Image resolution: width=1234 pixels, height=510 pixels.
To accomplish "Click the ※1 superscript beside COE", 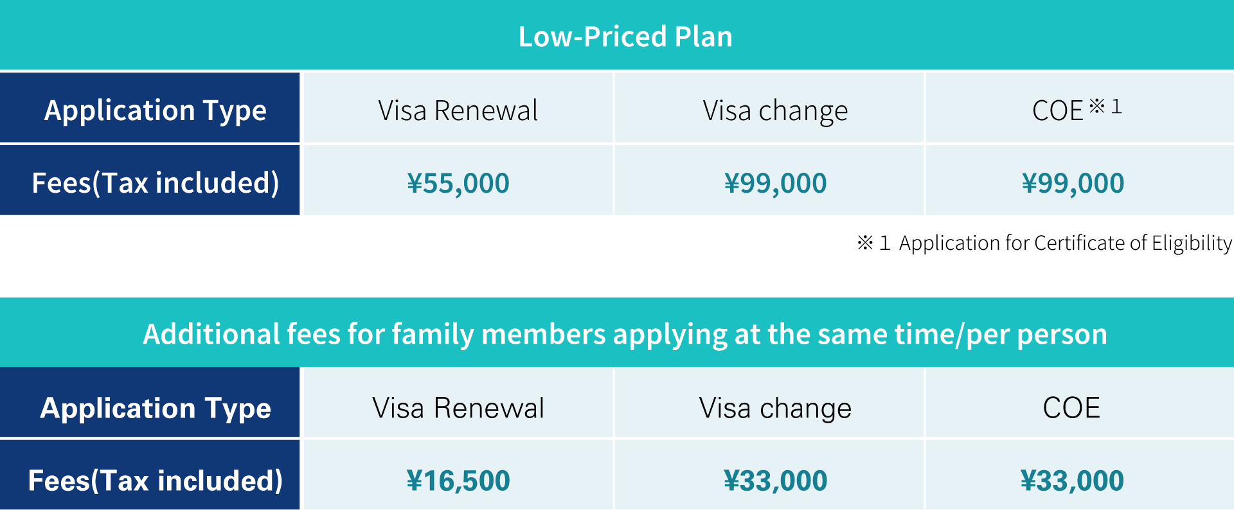I will coord(1106,106).
